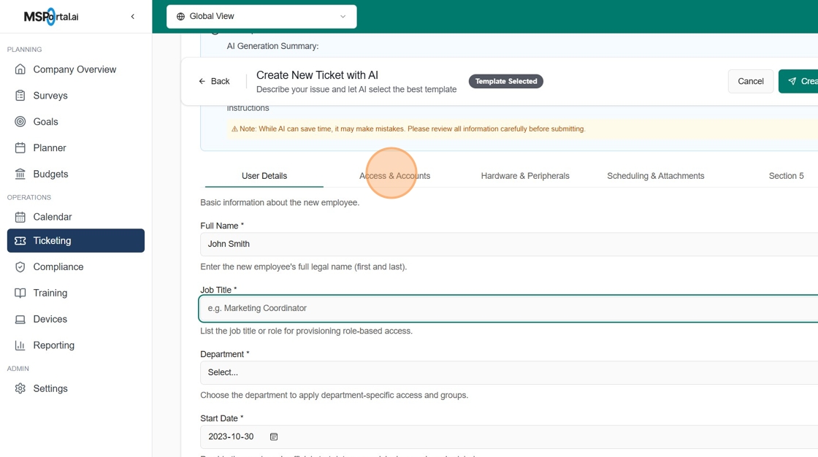Click the Job Title input field
818x457 pixels.
click(x=508, y=308)
